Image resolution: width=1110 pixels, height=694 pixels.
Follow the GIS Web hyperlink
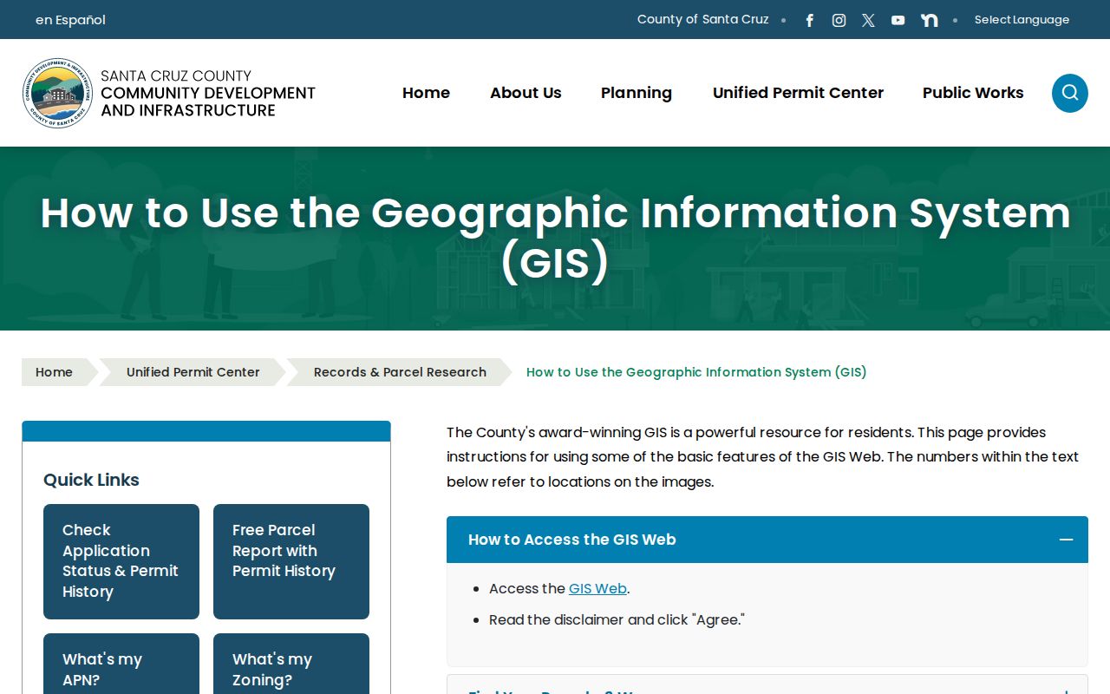597,588
